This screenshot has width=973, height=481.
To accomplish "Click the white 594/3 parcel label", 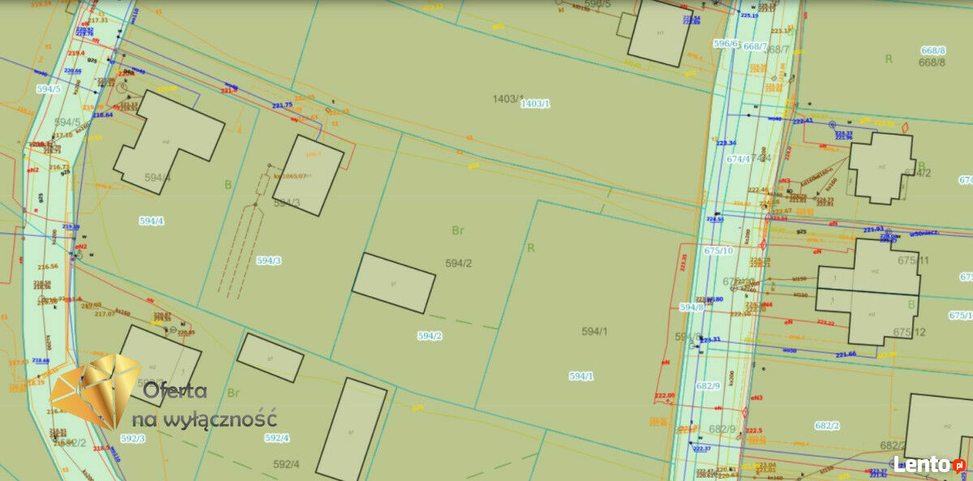I will pos(268,260).
